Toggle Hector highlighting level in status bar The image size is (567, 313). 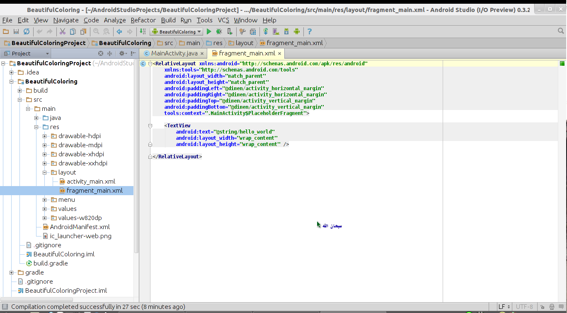coord(552,307)
